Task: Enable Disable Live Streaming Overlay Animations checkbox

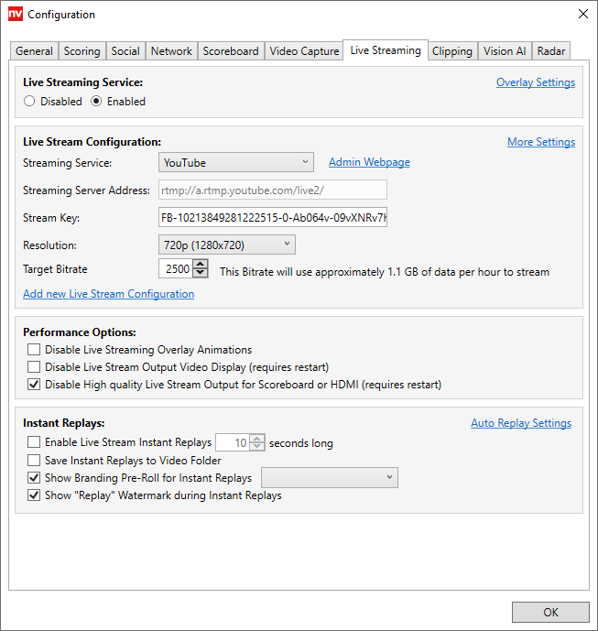Action: [x=34, y=350]
